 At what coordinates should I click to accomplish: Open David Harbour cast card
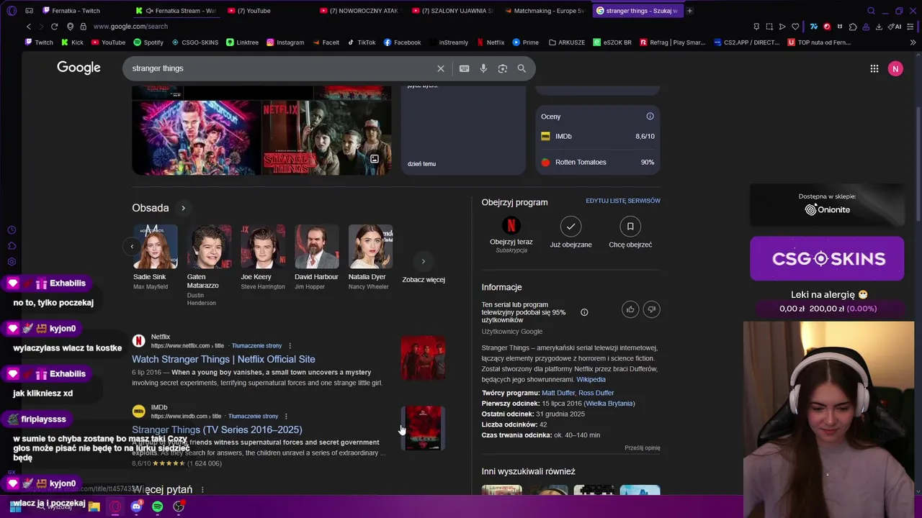[x=316, y=258]
